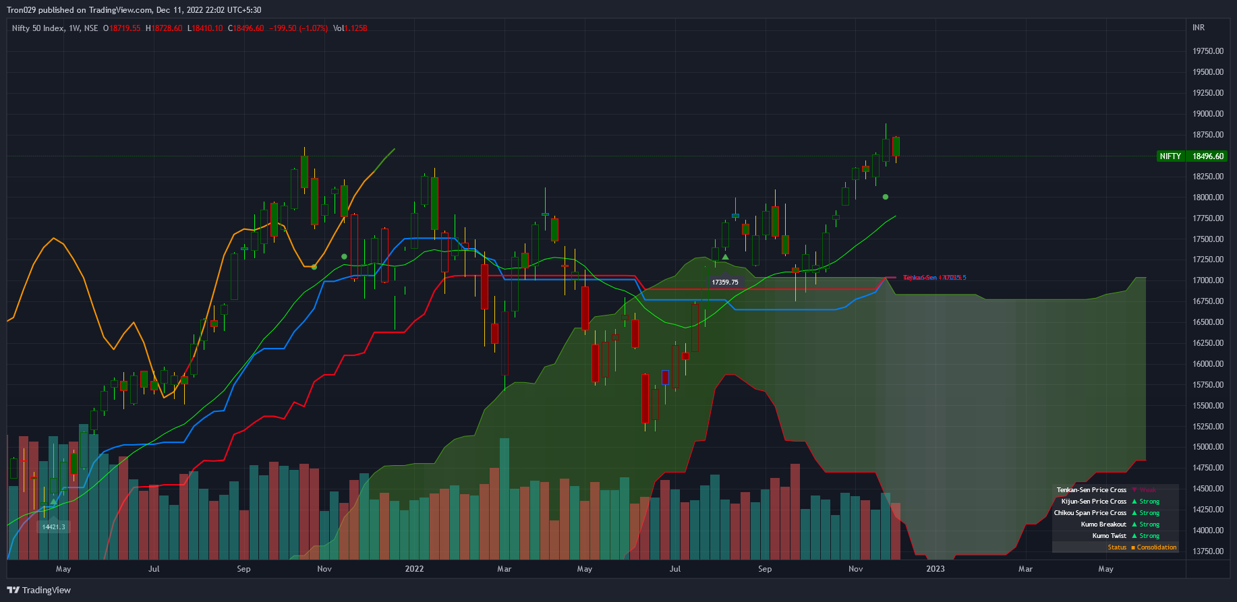
Task: Click the 18496.60 current price tag on the axis
Action: coord(1207,156)
